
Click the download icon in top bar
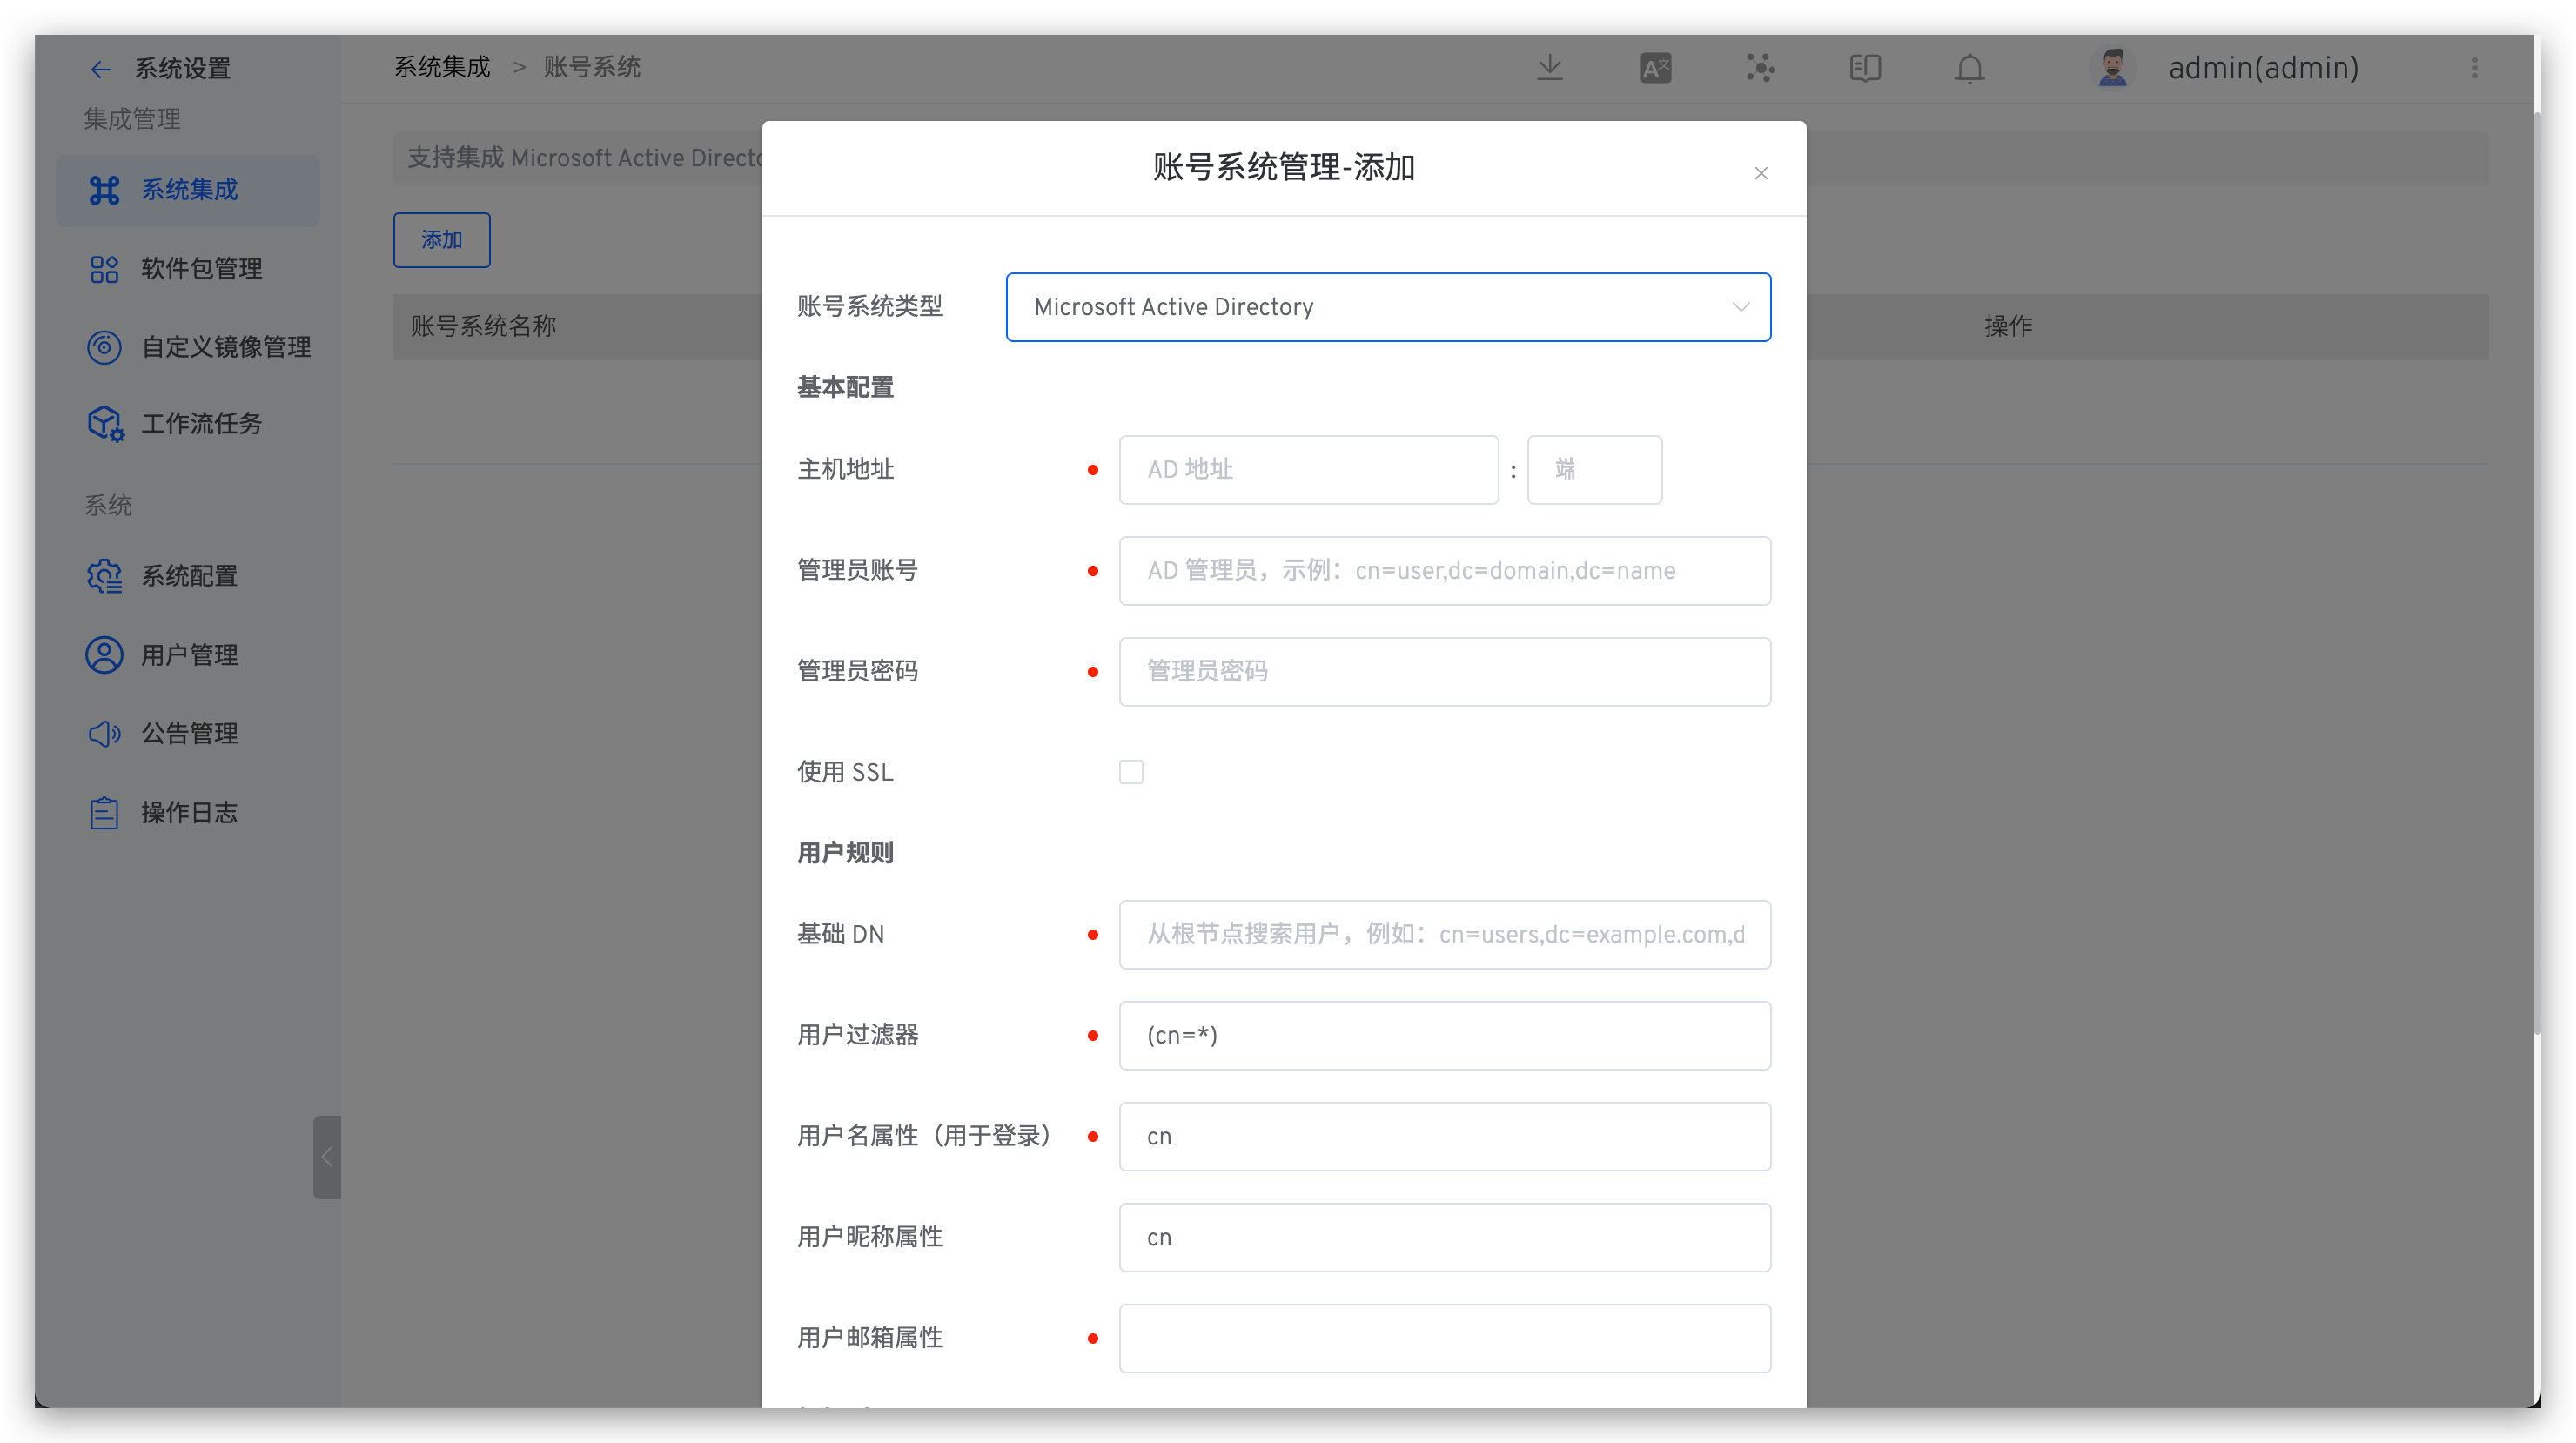point(1550,68)
